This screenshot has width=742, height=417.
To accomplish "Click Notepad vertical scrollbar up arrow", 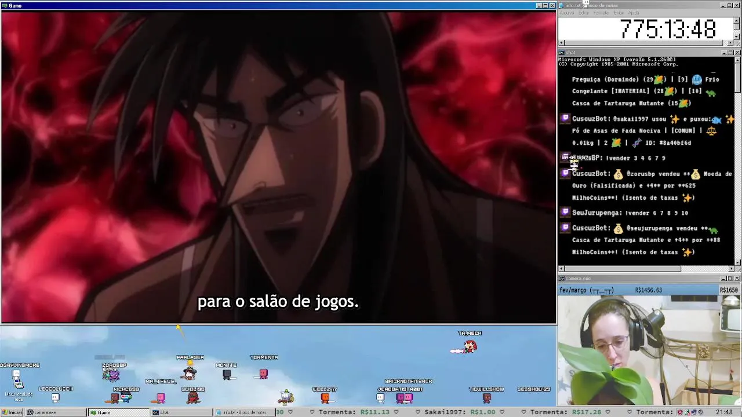I will click(737, 20).
